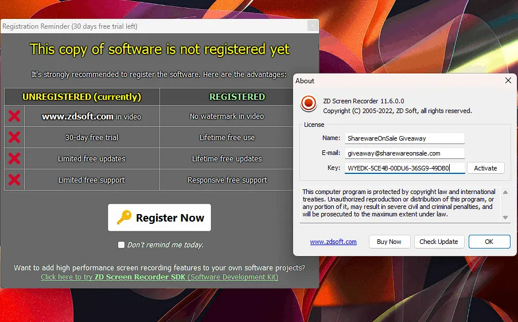
Task: Click the red X beside Limited free support
Action: click(x=14, y=180)
